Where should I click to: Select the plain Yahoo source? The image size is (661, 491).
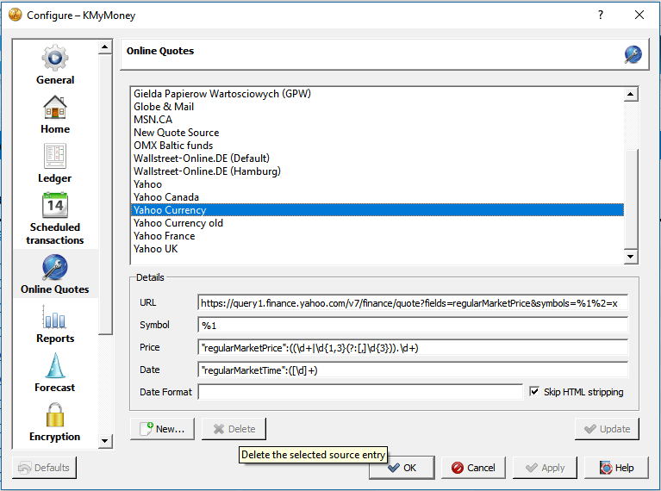[x=377, y=184]
